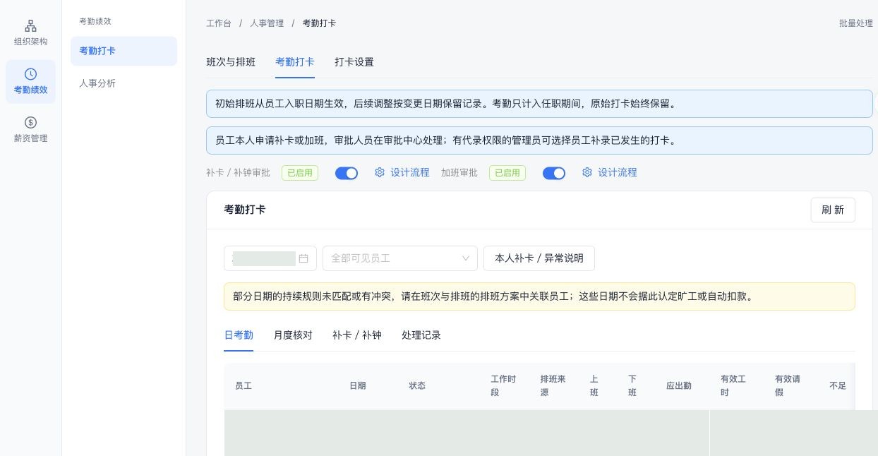Switch to 班次与排班 tab
The width and height of the screenshot is (878, 456).
[231, 62]
